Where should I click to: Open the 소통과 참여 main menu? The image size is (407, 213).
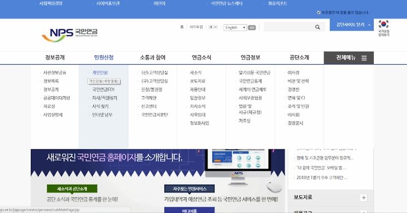(x=153, y=57)
